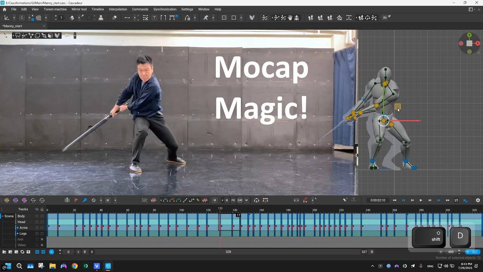This screenshot has height=272, width=483.
Task: Collapse the Scene tree node
Action: point(2,216)
